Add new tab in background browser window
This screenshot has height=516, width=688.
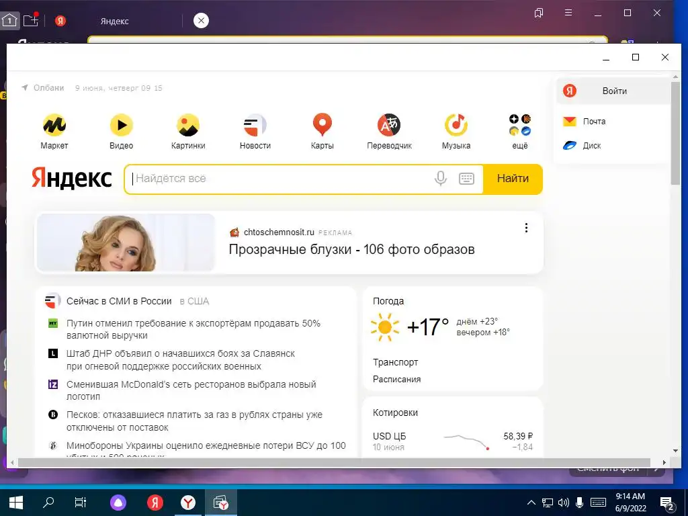[x=31, y=20]
